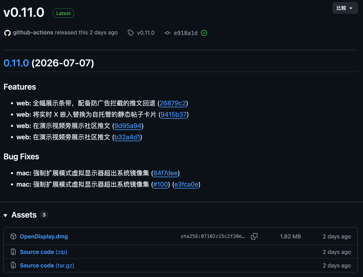Image resolution: width=363 pixels, height=277 pixels.
Task: Click the zip file icon for Source code (zip)
Action: coord(13,252)
